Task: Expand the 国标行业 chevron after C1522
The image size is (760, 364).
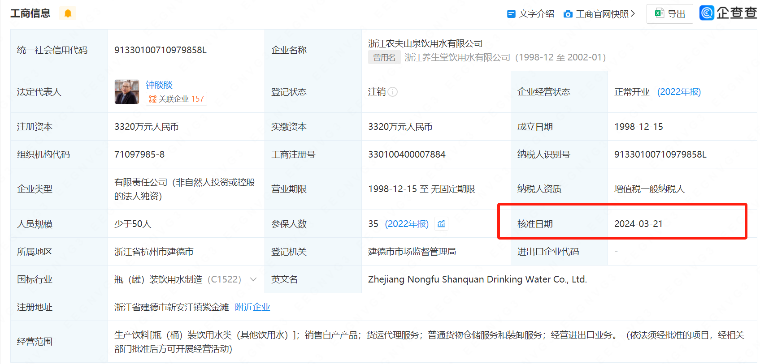Action: point(253,279)
